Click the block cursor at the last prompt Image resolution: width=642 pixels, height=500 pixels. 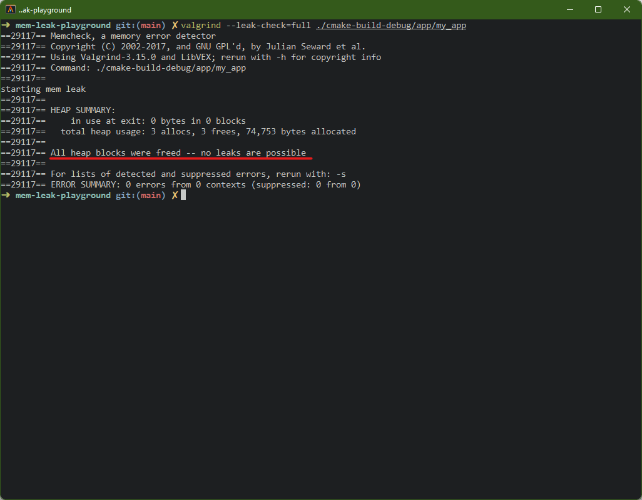tap(183, 196)
